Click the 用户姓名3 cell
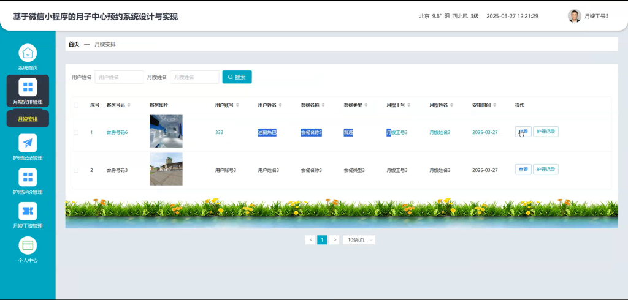628x300 pixels. click(x=269, y=170)
